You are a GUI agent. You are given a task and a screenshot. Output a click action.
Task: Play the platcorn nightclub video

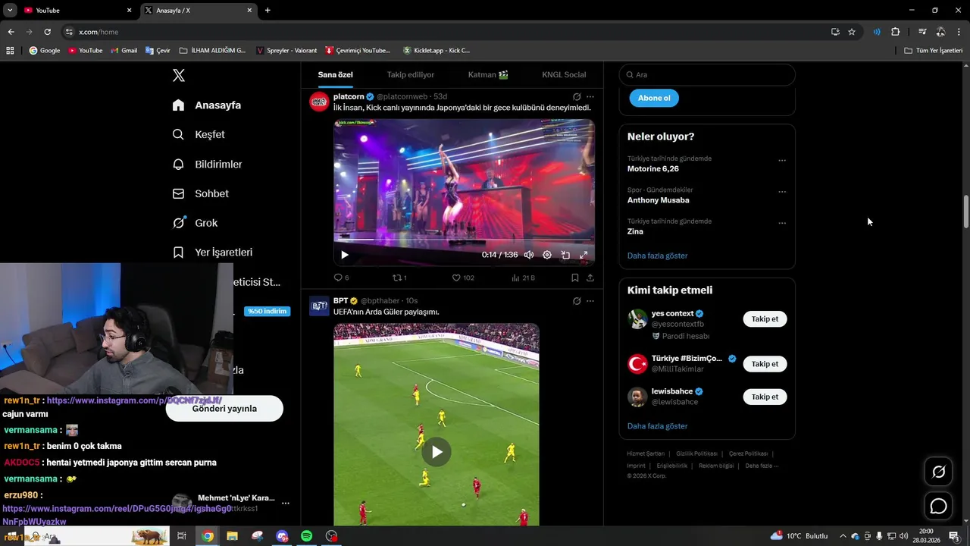[344, 255]
